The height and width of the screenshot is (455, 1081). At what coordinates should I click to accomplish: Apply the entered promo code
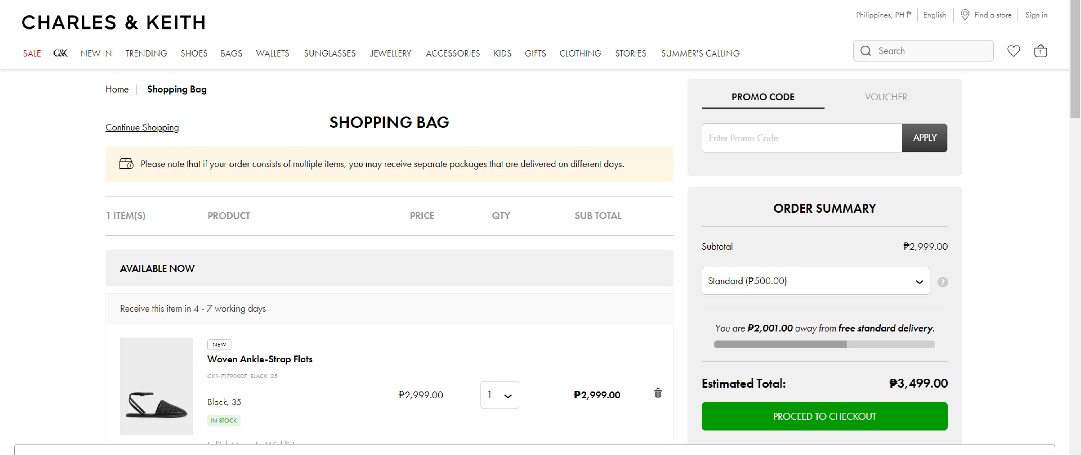tap(924, 138)
